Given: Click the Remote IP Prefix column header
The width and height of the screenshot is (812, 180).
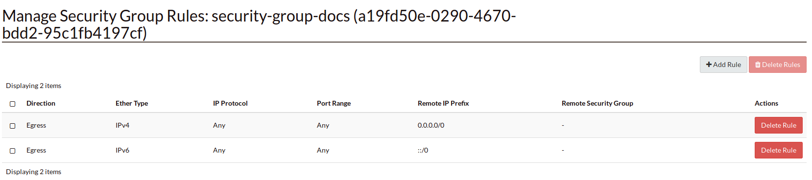Looking at the screenshot, I should point(443,103).
